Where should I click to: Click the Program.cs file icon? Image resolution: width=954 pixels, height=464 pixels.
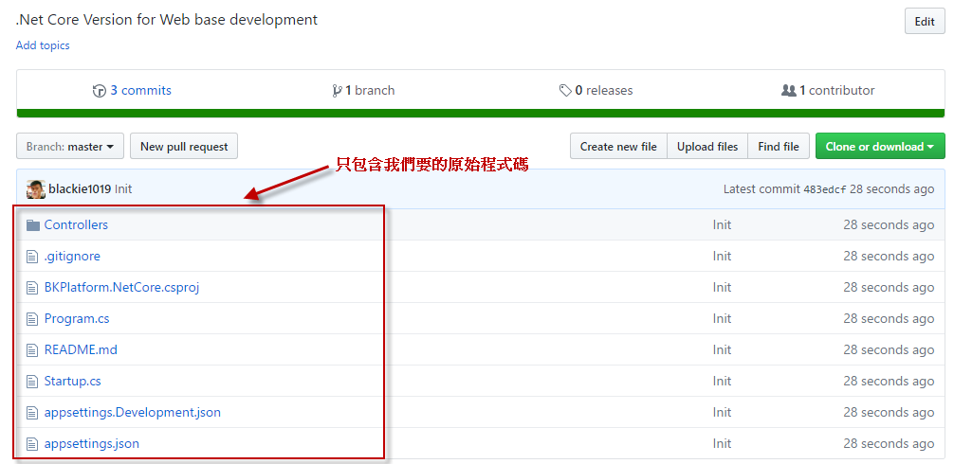point(33,319)
